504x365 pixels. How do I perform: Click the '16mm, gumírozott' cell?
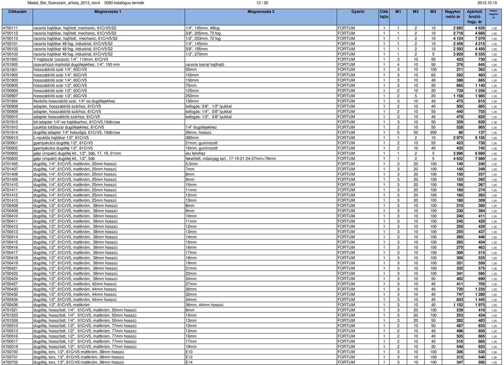pos(202,148)
